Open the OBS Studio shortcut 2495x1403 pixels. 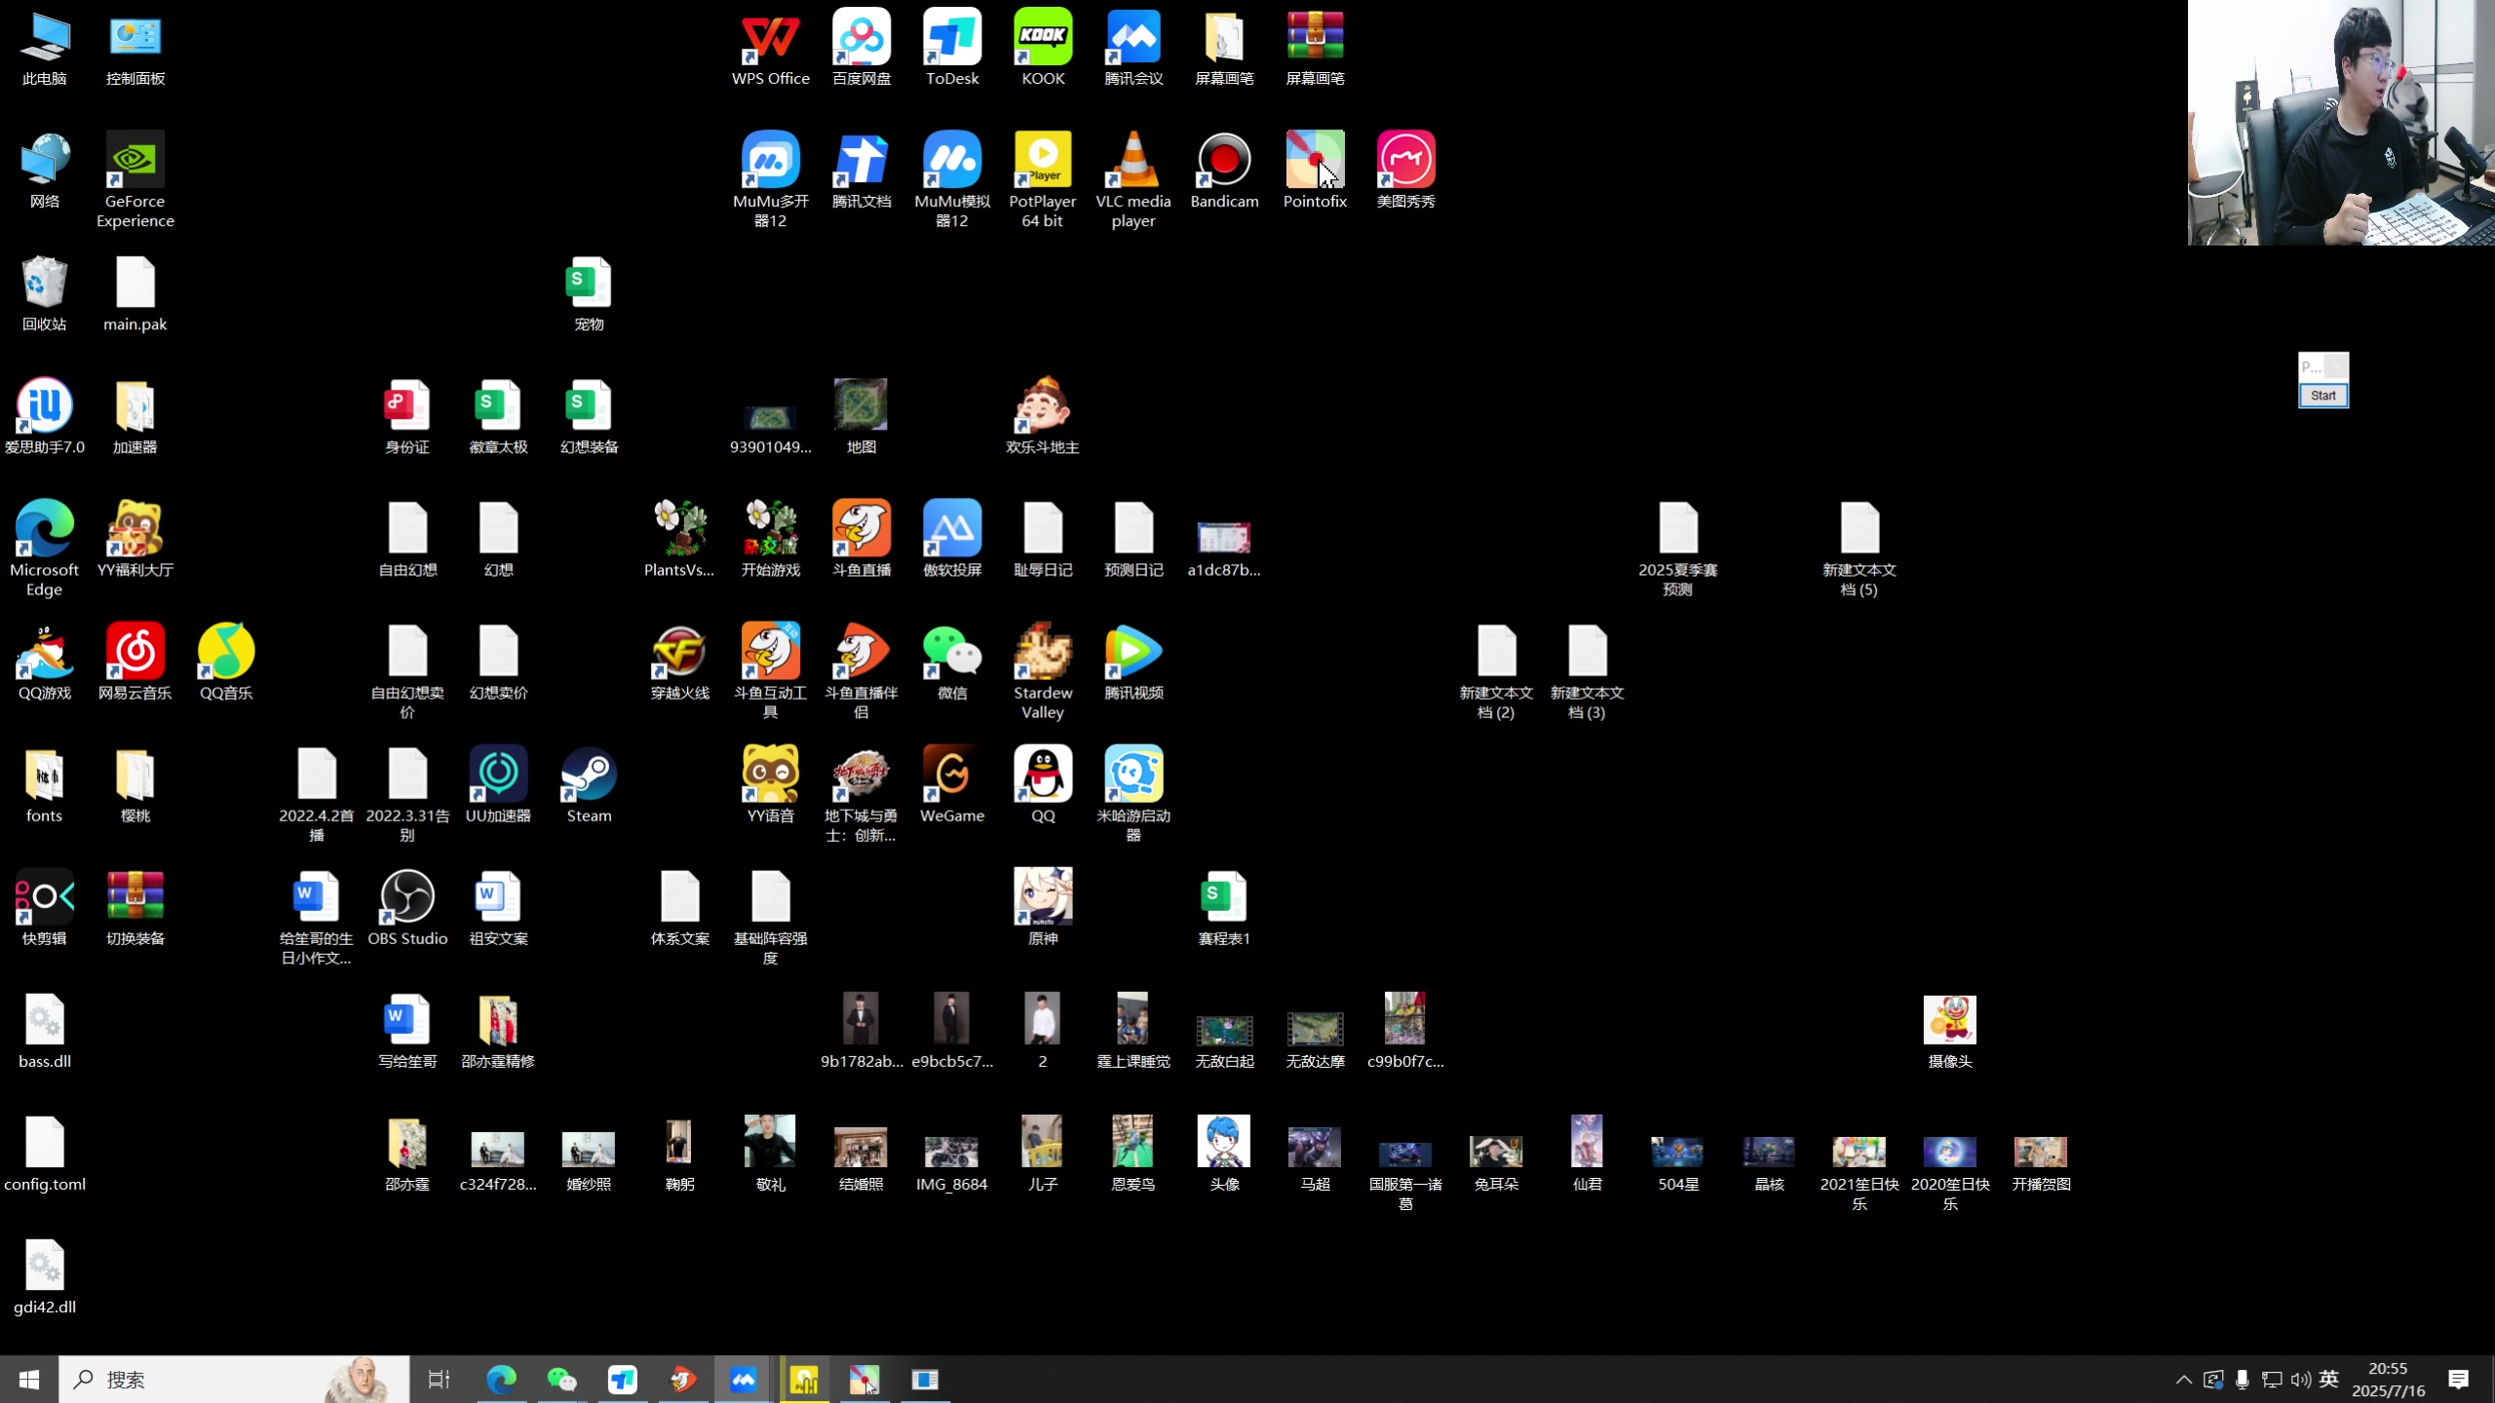407,908
